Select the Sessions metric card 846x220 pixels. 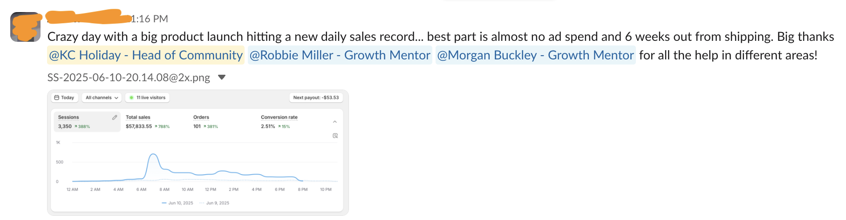(87, 122)
